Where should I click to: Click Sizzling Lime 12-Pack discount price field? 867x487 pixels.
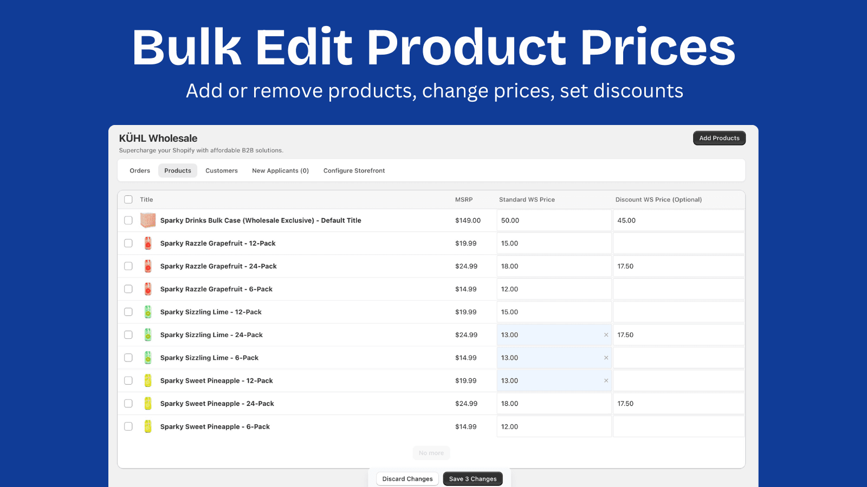point(678,312)
